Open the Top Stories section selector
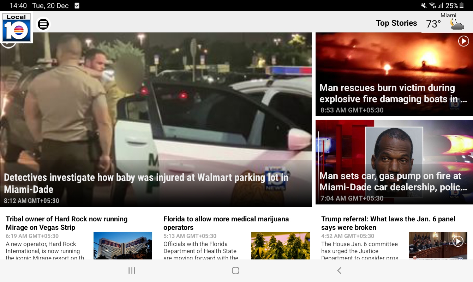The height and width of the screenshot is (282, 473). click(x=396, y=23)
